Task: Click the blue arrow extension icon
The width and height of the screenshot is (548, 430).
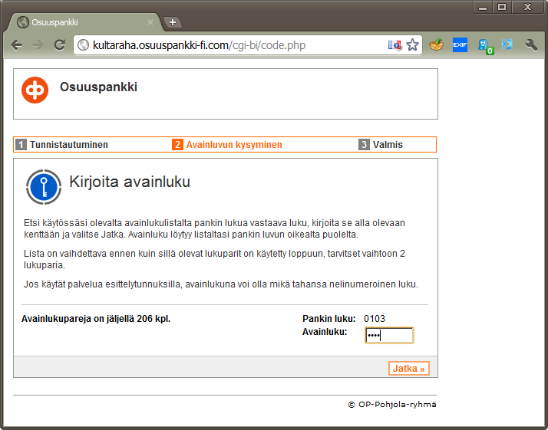Action: 507,44
